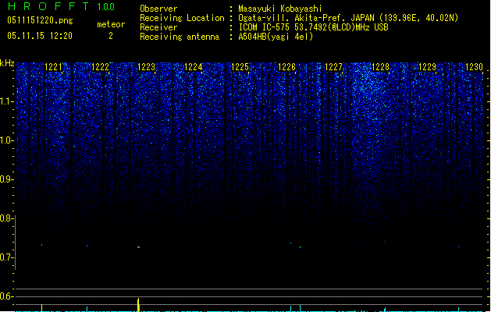Select the filename 0511151220.png
The height and width of the screenshot is (312, 491).
(40, 20)
